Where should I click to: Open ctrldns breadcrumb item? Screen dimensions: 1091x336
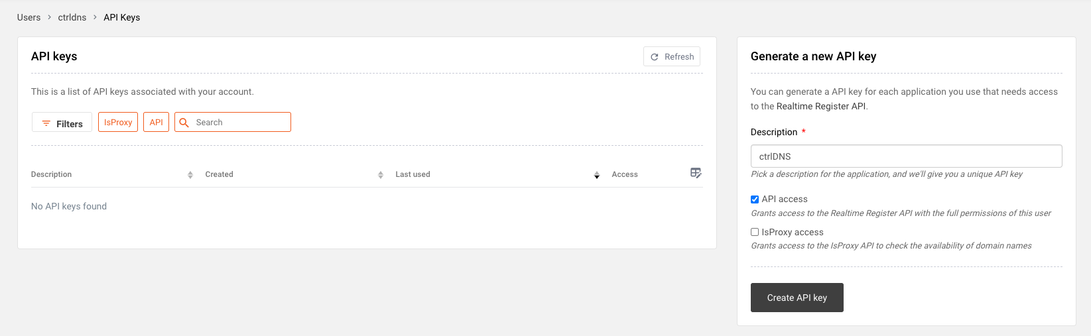coord(72,17)
